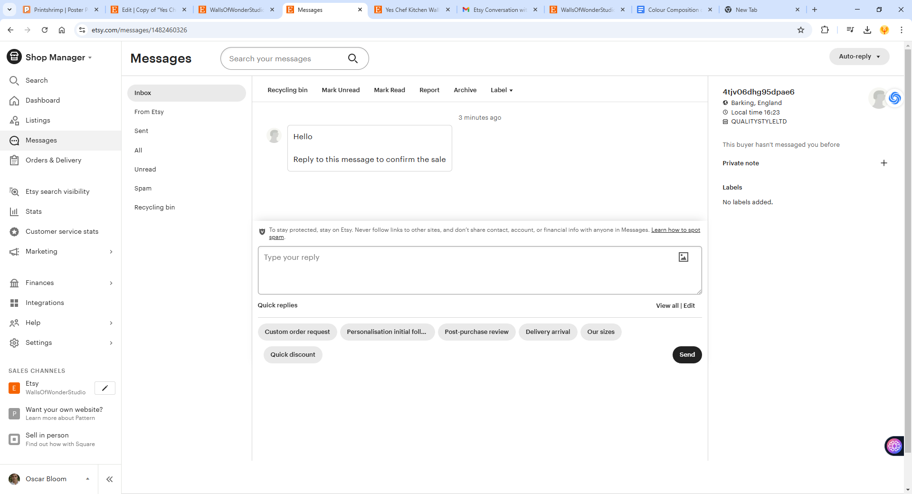Viewport: 912px width, 494px height.
Task: Select the Unread messages folder
Action: point(145,169)
